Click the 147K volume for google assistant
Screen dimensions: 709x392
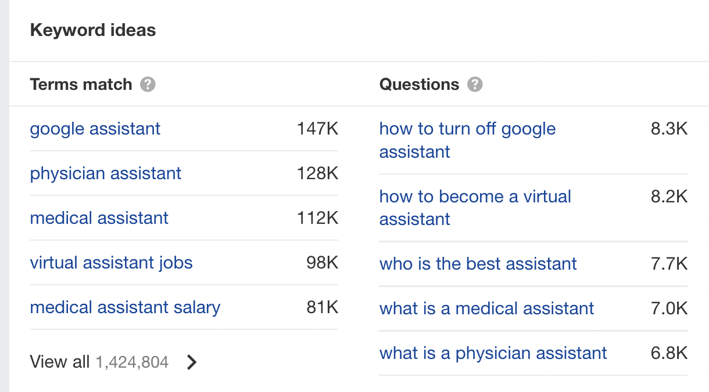point(317,129)
